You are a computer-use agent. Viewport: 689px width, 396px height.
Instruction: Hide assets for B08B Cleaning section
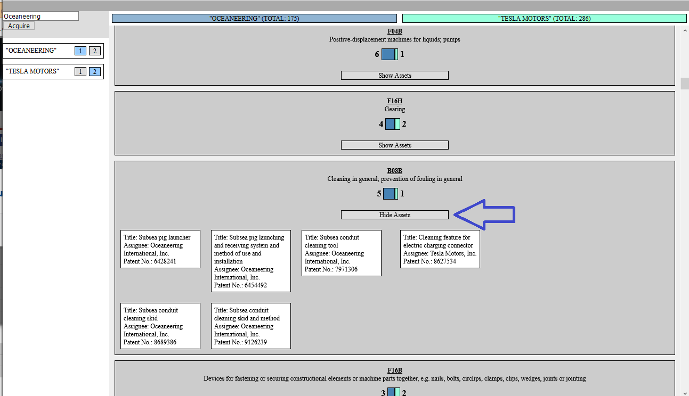point(395,215)
